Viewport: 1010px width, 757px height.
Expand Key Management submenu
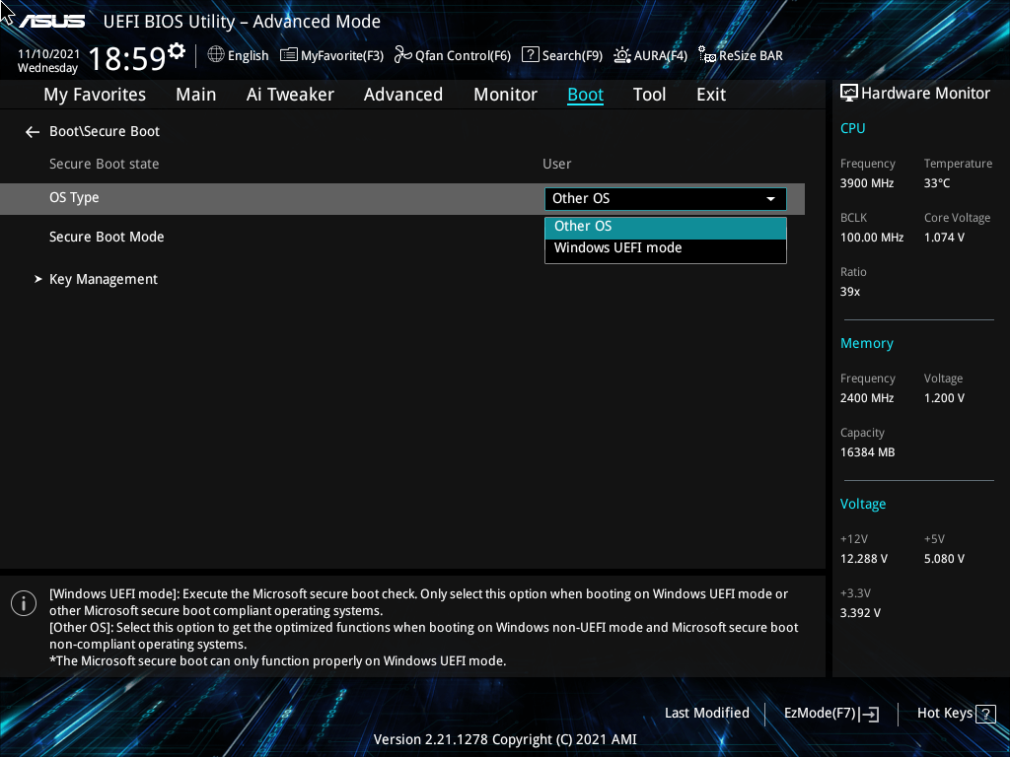point(103,279)
